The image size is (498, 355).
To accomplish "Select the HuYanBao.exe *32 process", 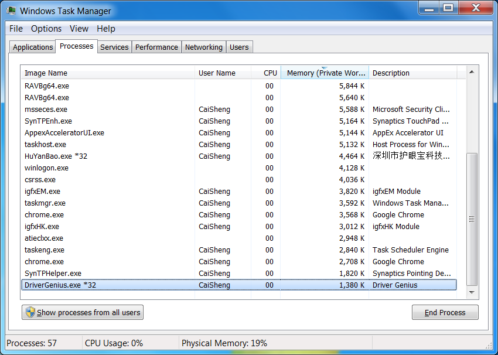I will click(x=239, y=156).
